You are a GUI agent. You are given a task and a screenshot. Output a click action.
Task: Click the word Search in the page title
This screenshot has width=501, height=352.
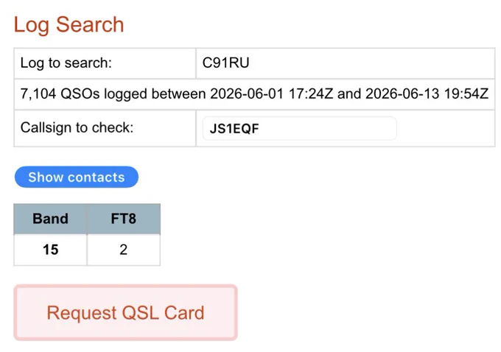[x=90, y=25]
